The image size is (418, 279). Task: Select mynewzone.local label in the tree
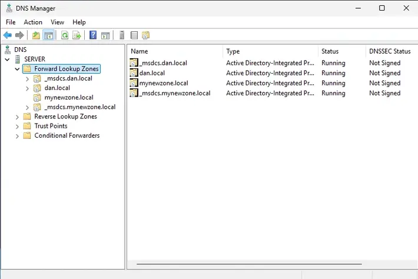click(69, 98)
